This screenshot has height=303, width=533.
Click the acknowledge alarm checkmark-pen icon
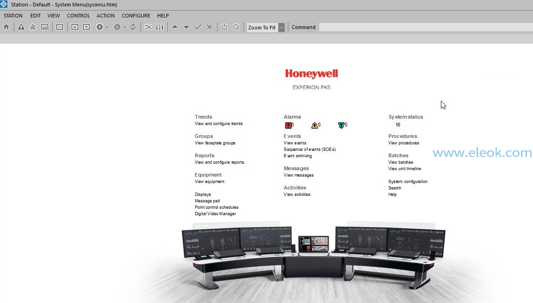pyautogui.click(x=33, y=27)
